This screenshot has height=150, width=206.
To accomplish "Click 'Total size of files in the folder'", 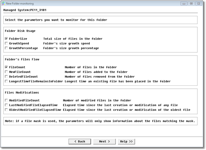I will click(73, 39).
